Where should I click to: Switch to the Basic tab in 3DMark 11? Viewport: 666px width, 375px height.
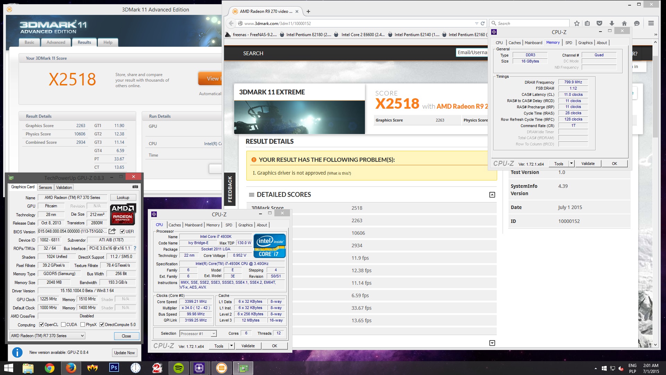[29, 42]
